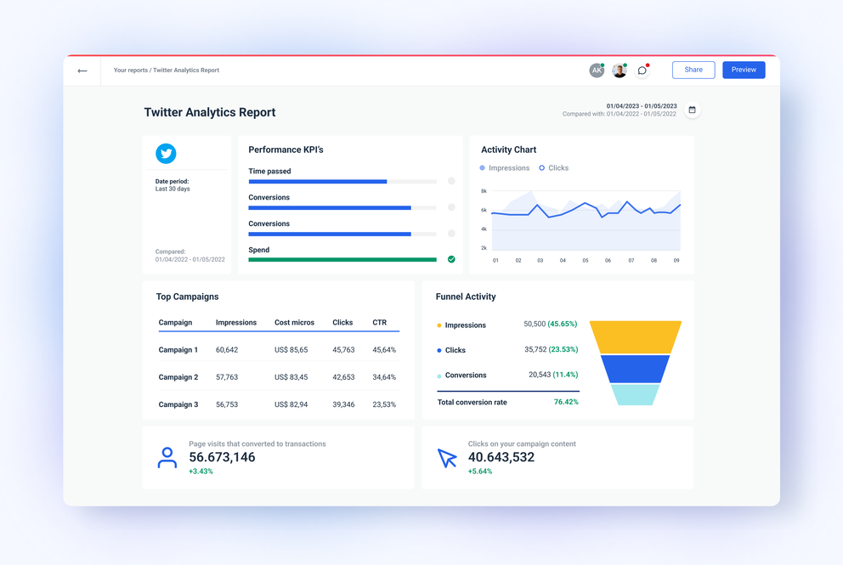Toggle the Clicks legend in Activity Chart
The image size is (843, 565).
(554, 168)
